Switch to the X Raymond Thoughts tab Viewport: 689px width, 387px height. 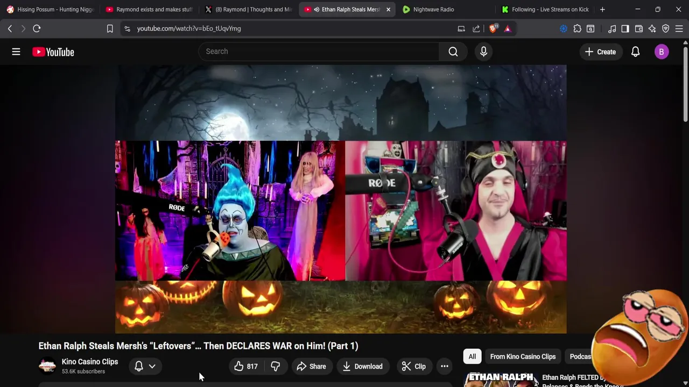(x=249, y=9)
